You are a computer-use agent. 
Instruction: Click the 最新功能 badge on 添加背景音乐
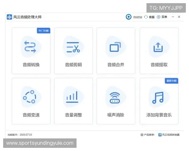(172, 81)
